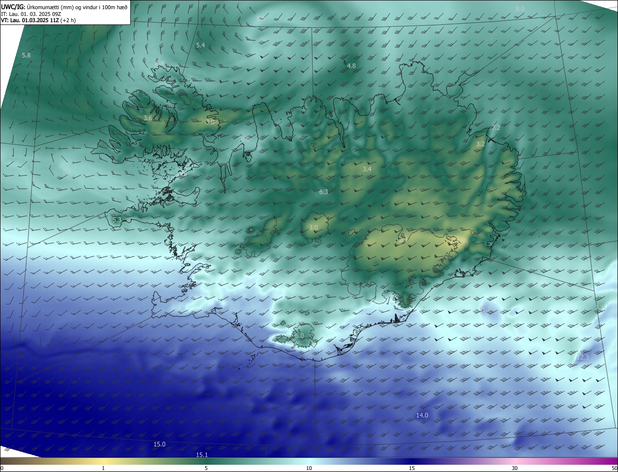Click the 15.1 value label on the map
Image resolution: width=618 pixels, height=472 pixels.
point(202,455)
